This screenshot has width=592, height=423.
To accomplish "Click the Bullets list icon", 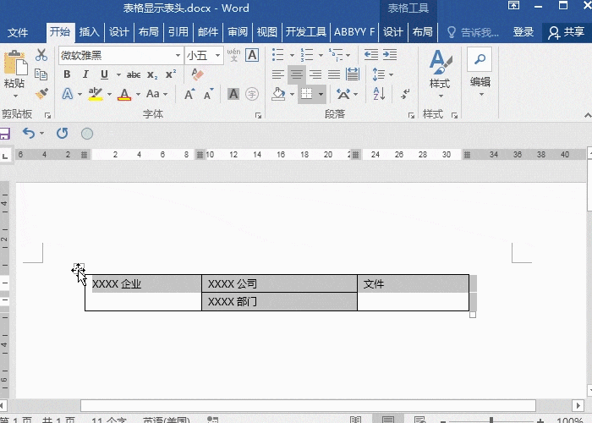I will pos(278,55).
